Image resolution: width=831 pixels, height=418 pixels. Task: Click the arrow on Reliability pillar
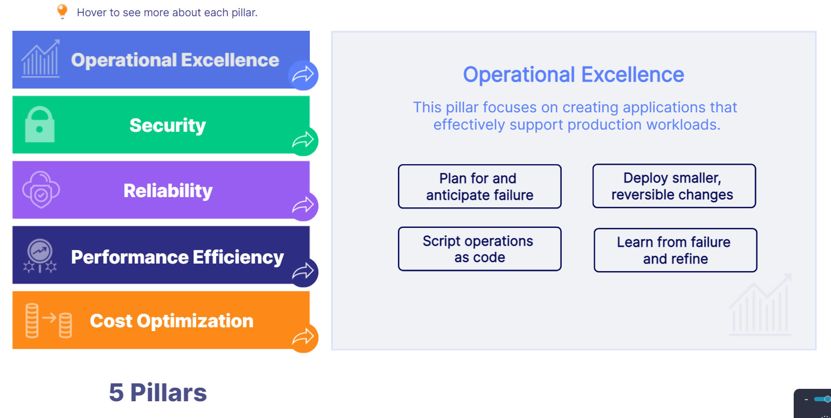[303, 206]
